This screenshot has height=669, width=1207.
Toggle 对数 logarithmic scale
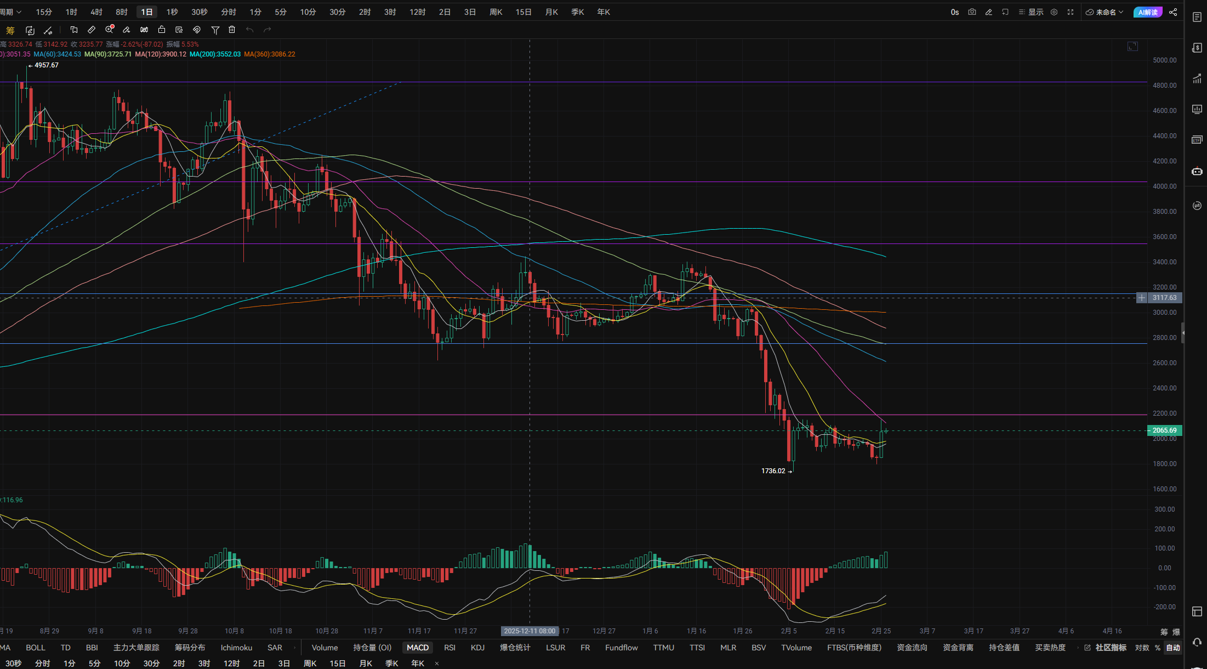1142,648
